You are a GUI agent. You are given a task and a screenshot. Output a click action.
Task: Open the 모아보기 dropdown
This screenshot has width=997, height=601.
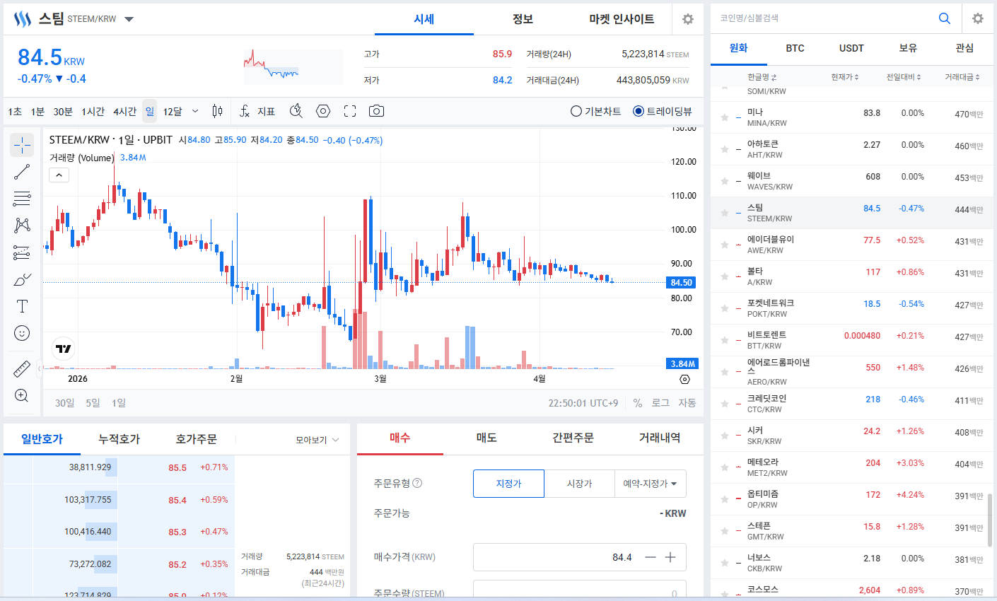[317, 440]
